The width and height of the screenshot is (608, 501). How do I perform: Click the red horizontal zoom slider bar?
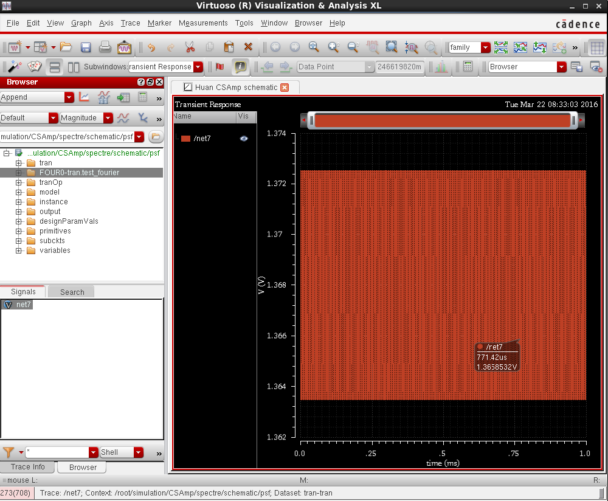click(442, 121)
